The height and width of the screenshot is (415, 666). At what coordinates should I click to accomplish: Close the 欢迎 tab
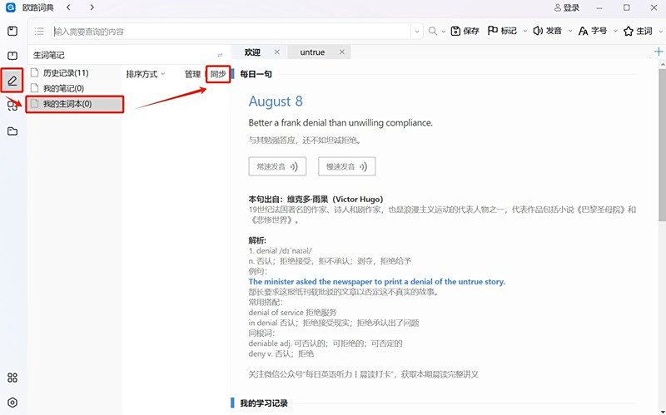click(277, 52)
